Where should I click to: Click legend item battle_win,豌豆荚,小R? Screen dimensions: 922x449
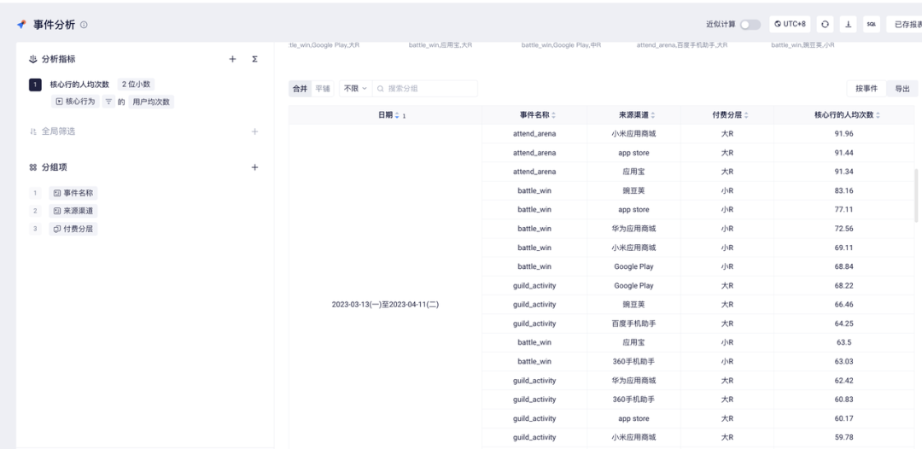(x=802, y=44)
